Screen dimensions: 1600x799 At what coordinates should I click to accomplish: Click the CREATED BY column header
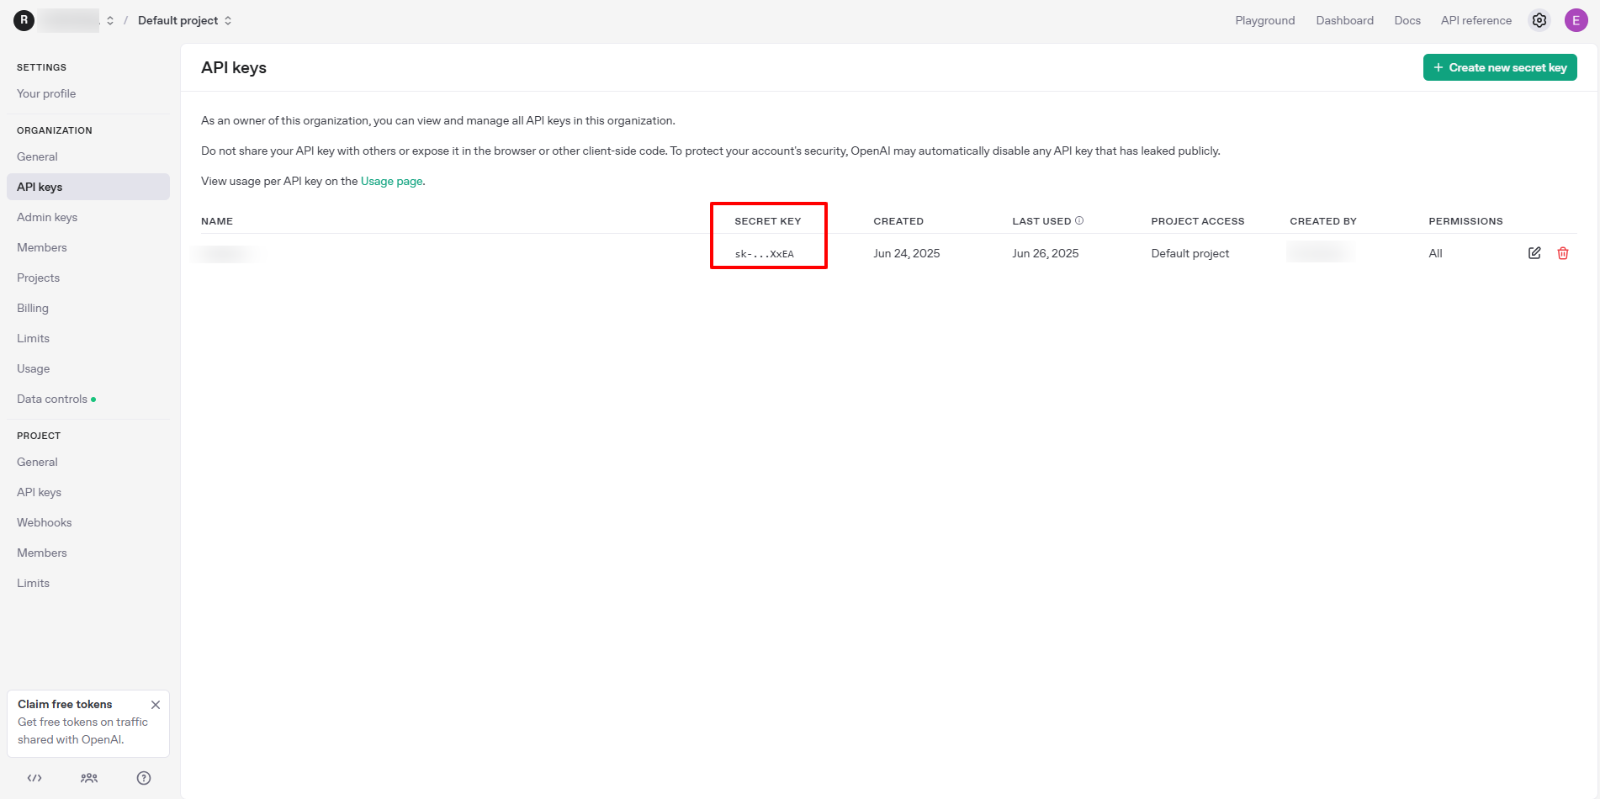1323,221
